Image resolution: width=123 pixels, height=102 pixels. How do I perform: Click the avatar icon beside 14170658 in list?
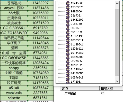(68, 73)
